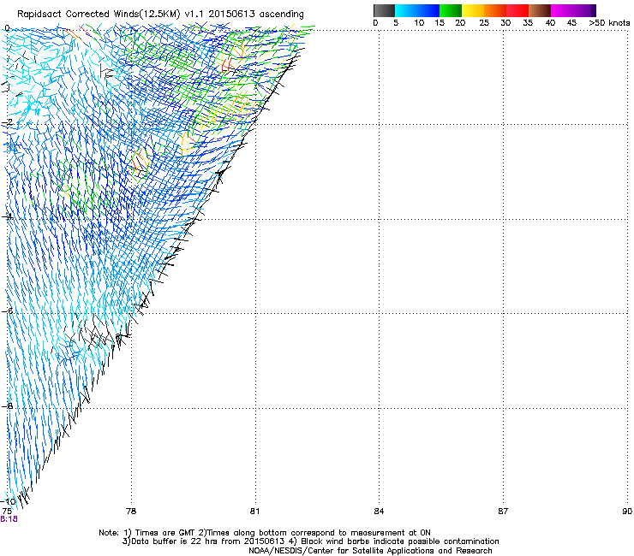634x556 pixels.
Task: Select the orange 25-30 knots color swatch
Action: [x=495, y=10]
